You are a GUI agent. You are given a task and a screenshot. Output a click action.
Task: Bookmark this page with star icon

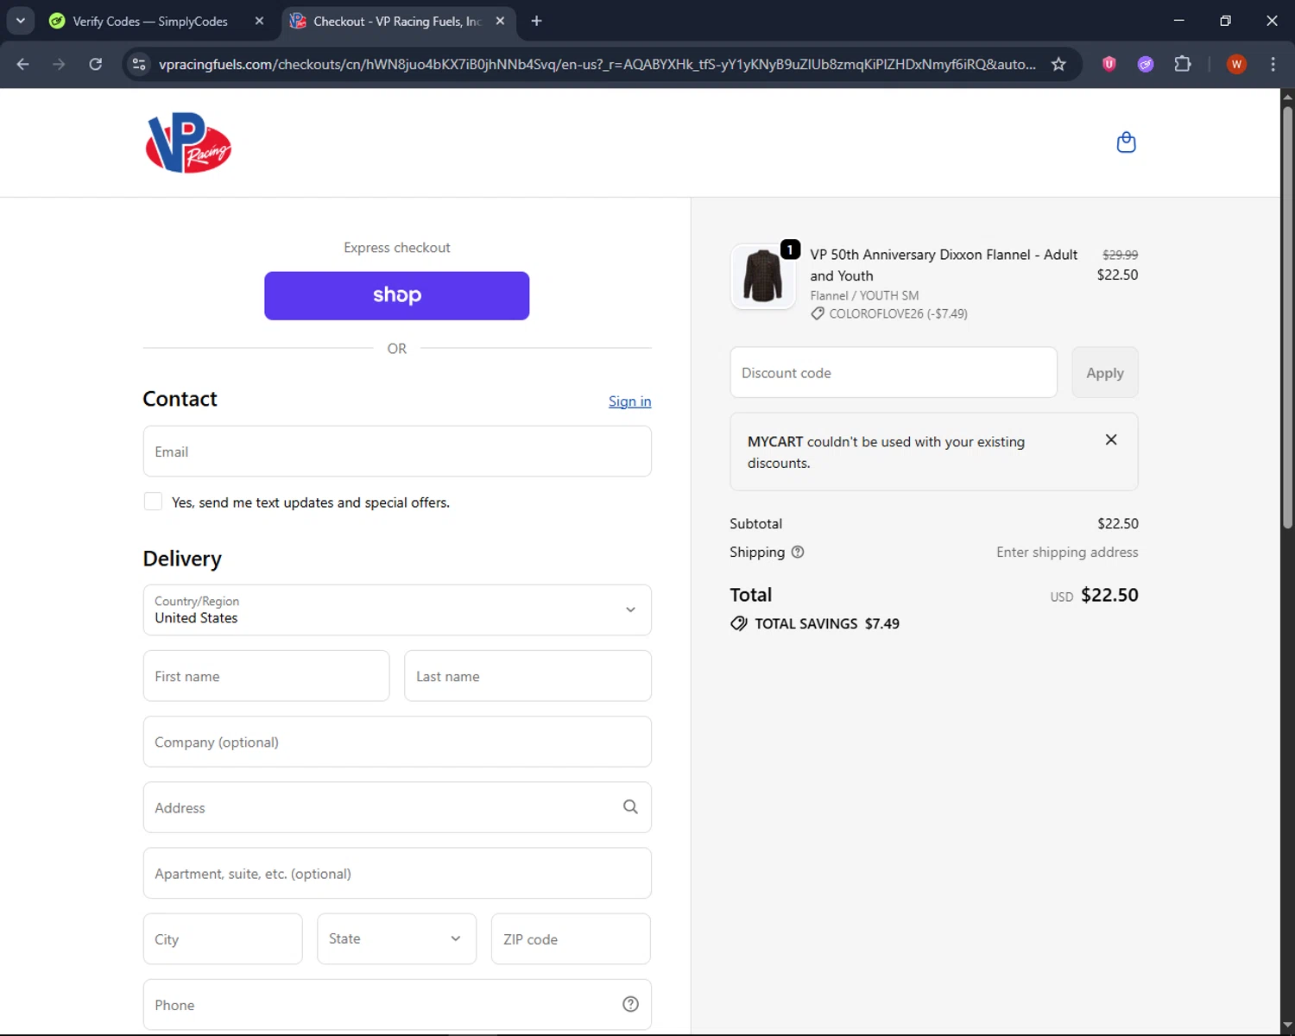(x=1058, y=64)
